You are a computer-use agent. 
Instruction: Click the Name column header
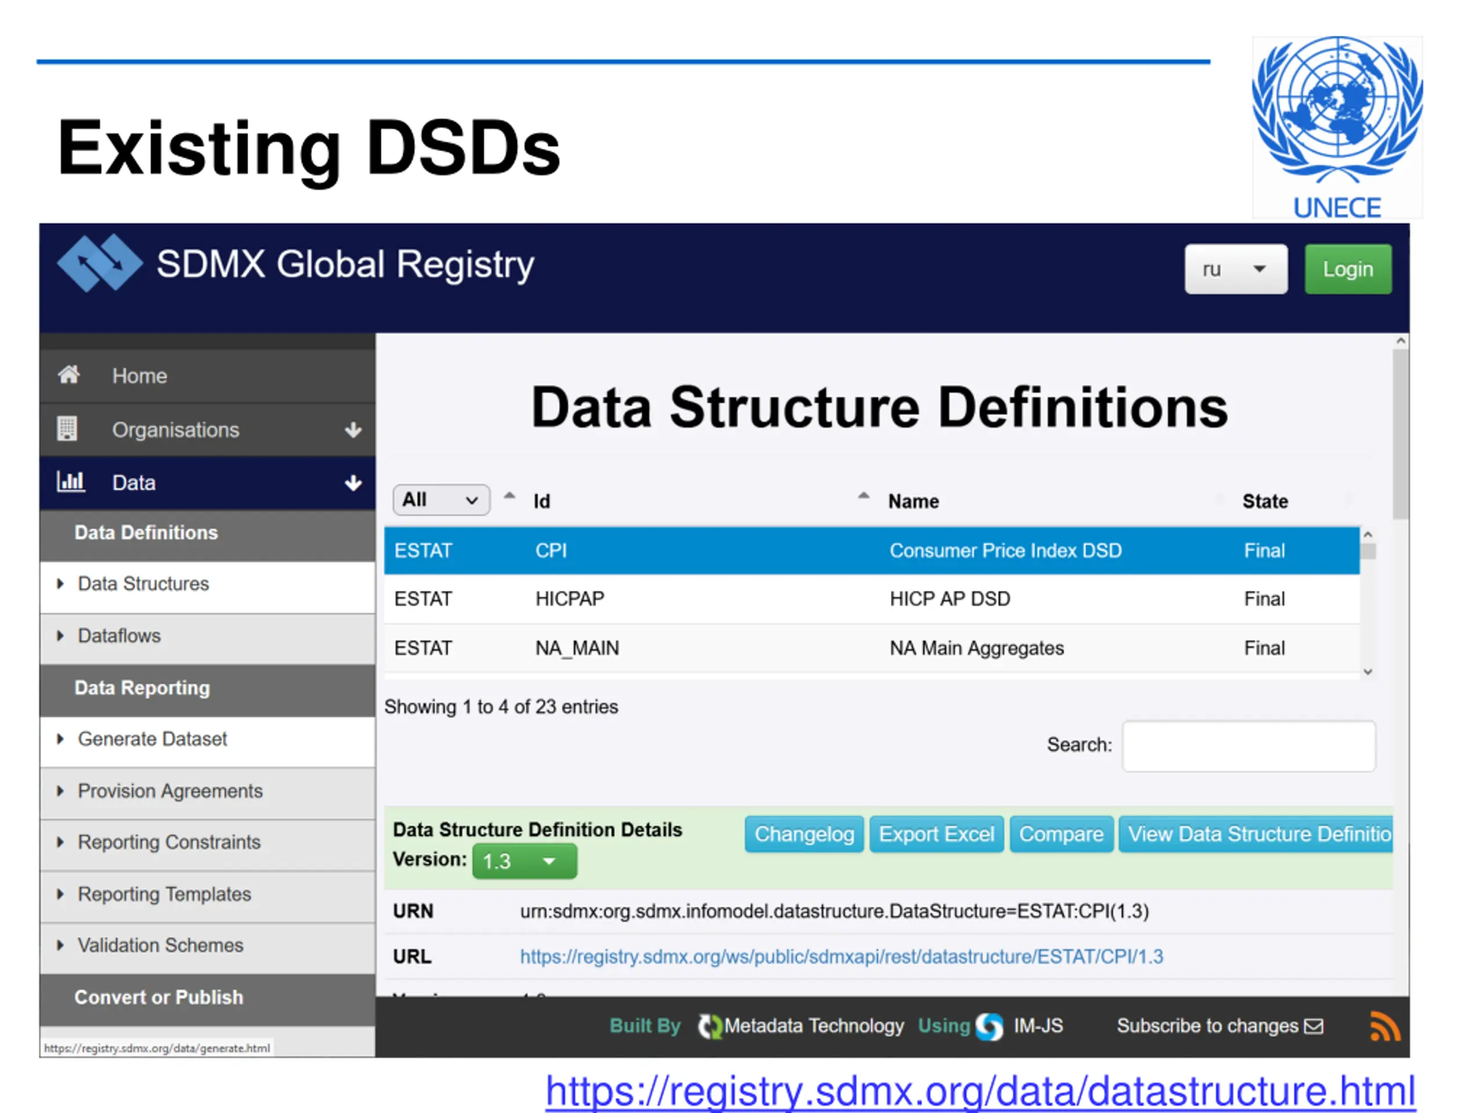[x=913, y=501]
